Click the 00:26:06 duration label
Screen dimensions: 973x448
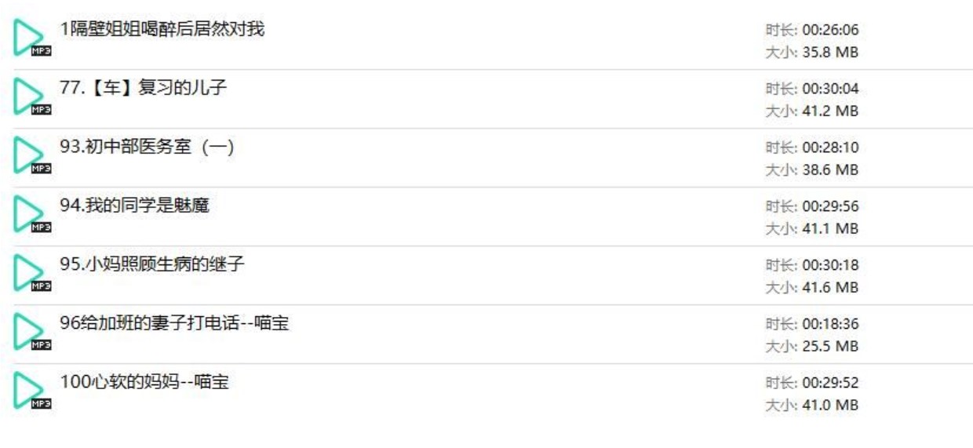(812, 31)
